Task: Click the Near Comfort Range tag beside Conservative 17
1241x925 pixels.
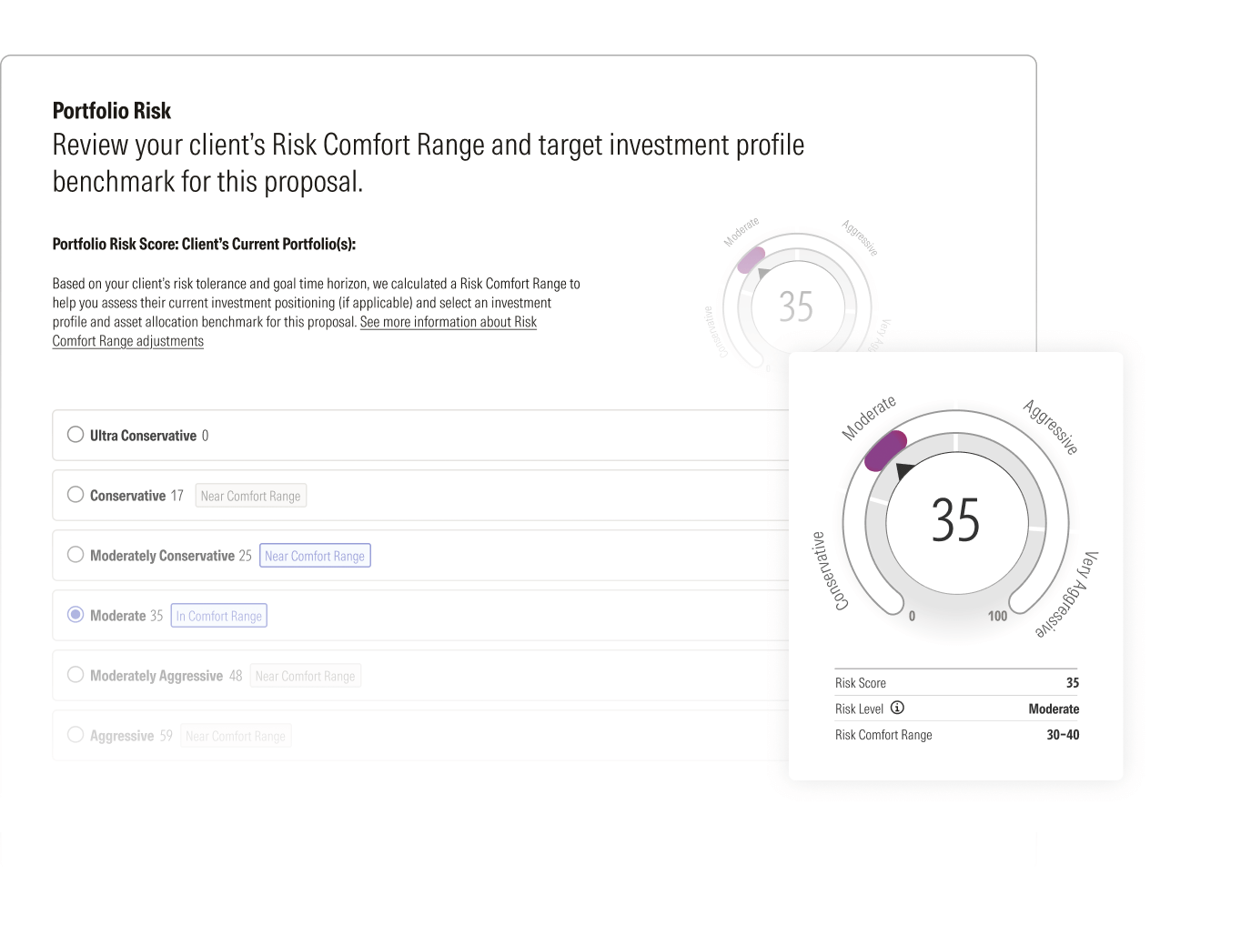Action: (x=251, y=496)
